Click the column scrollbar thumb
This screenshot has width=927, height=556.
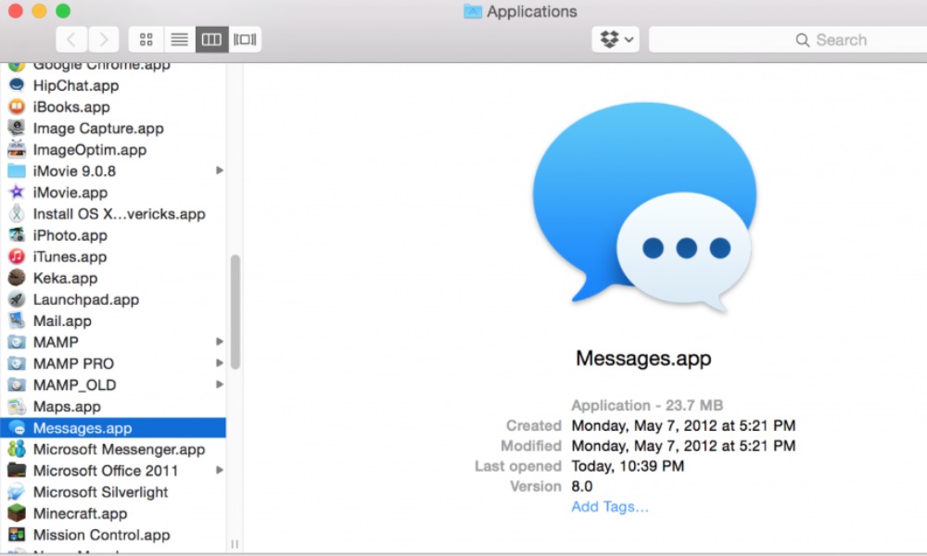235,312
